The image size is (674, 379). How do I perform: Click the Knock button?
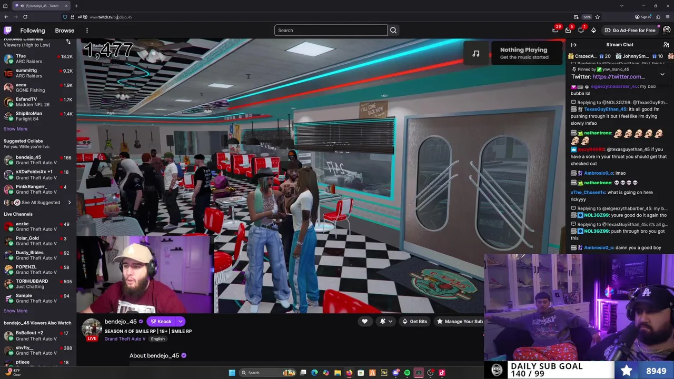[x=161, y=321]
